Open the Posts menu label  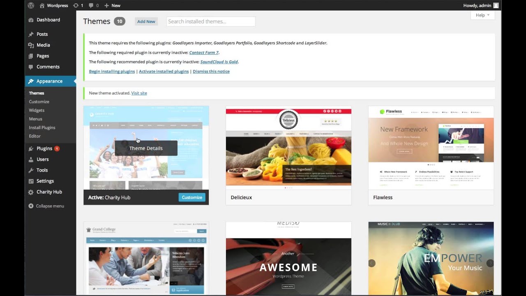pyautogui.click(x=42, y=34)
